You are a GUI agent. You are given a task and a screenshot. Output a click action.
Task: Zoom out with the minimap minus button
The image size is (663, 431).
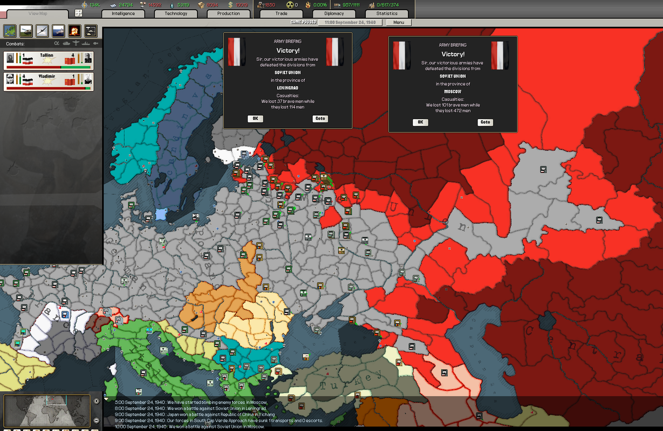[x=96, y=420]
